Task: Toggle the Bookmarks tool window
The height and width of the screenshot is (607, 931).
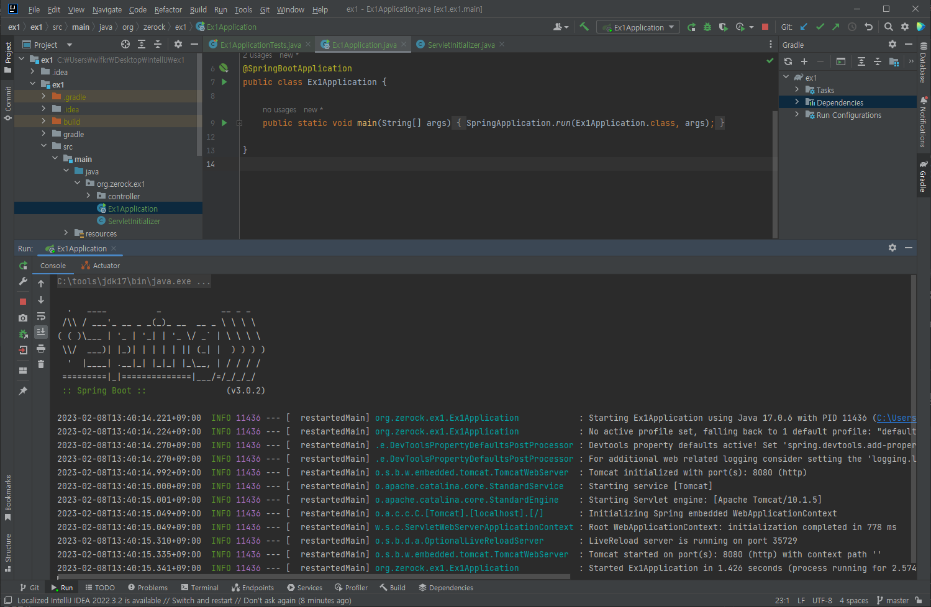Action: point(7,498)
